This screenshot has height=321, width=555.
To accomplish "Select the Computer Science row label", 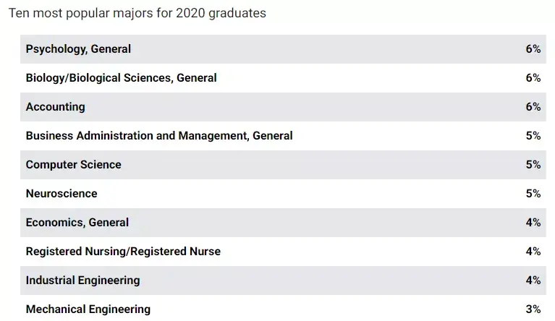I will [73, 165].
